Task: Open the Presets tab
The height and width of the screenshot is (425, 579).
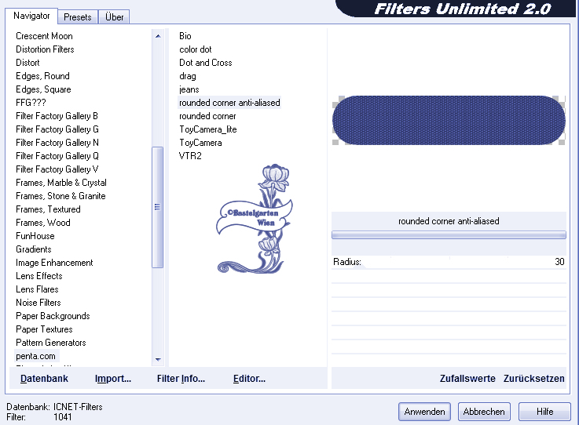Action: pos(78,17)
